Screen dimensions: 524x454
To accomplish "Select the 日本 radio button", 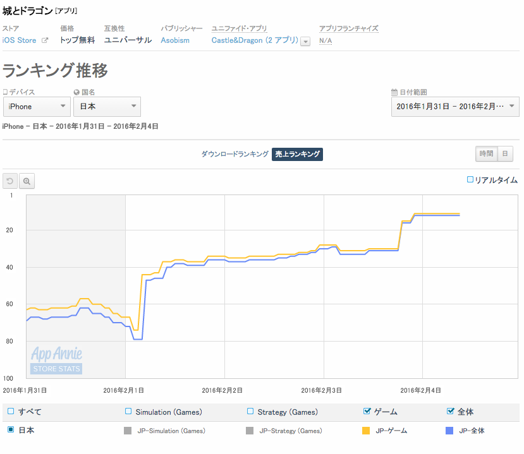I will [11, 429].
